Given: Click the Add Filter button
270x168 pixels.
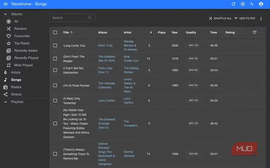Looking at the screenshot, I should point(245,18).
